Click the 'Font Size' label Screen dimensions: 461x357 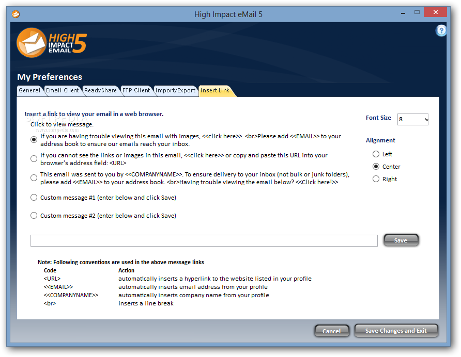378,118
